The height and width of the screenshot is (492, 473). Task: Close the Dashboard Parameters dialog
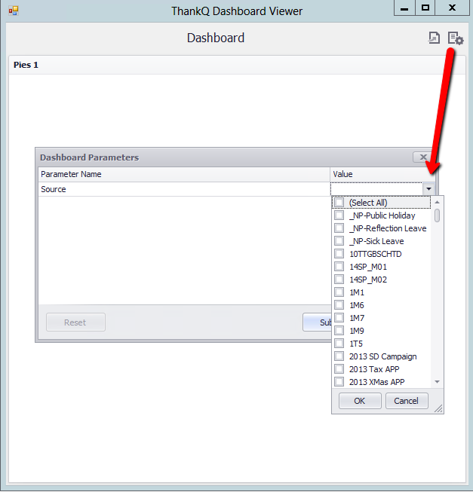[x=423, y=157]
